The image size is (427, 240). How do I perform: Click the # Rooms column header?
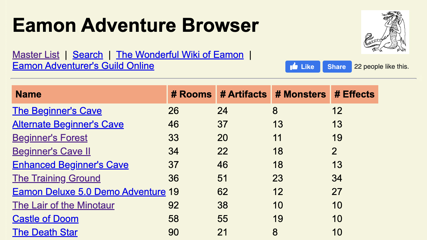(191, 94)
